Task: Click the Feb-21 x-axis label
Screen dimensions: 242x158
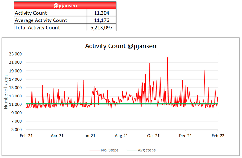Action: pos(26,136)
